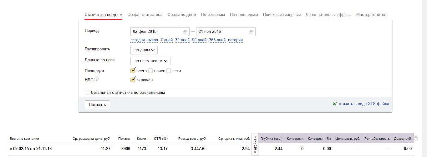
Task: Click the Показы column header
Action: 124,139
